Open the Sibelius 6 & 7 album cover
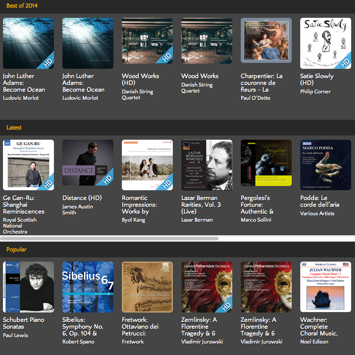Viewport: 355px width, 355px height. click(x=88, y=287)
